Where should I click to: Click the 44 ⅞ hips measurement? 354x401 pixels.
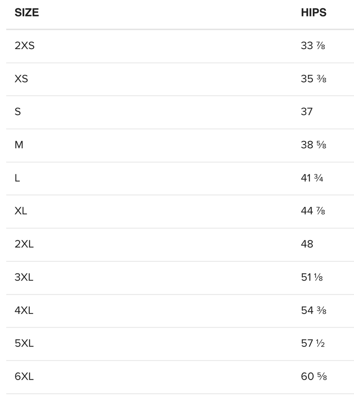313,211
